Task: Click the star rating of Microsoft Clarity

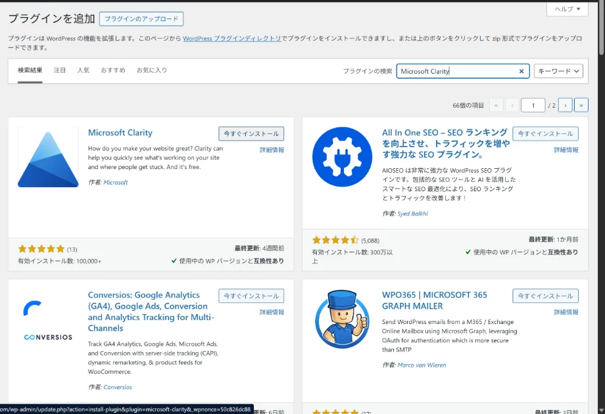Action: tap(41, 249)
